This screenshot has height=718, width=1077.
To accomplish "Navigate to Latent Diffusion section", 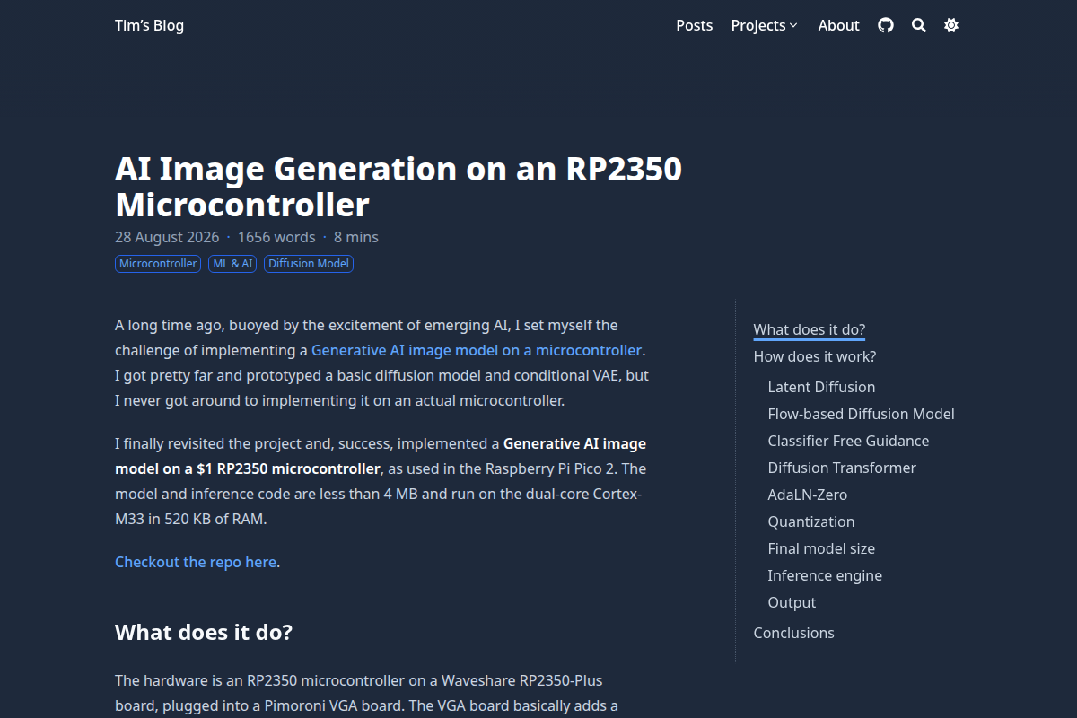I will click(x=821, y=387).
